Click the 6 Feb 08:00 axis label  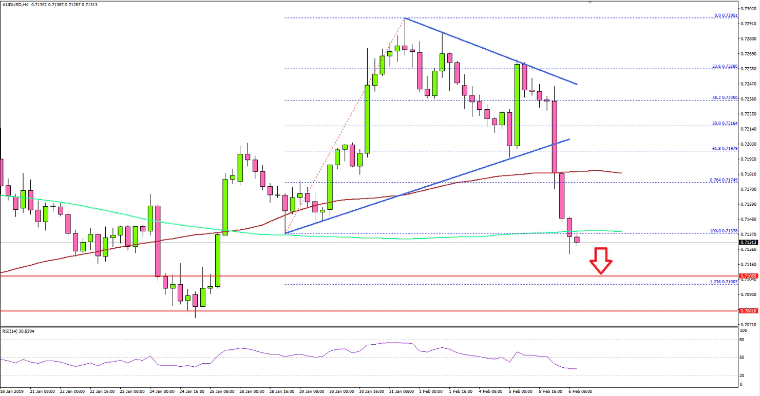(x=580, y=391)
